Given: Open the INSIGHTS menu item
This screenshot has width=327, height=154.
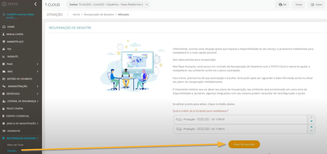Looking at the screenshot, I should coord(12,57).
